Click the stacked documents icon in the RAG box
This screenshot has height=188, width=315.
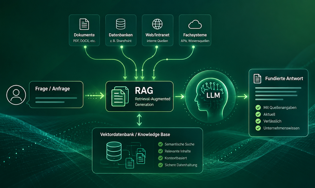[120, 96]
